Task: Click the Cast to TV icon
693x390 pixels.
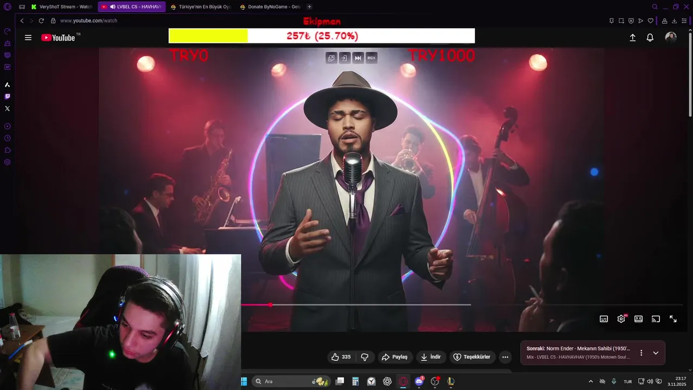Action: pyautogui.click(x=656, y=319)
